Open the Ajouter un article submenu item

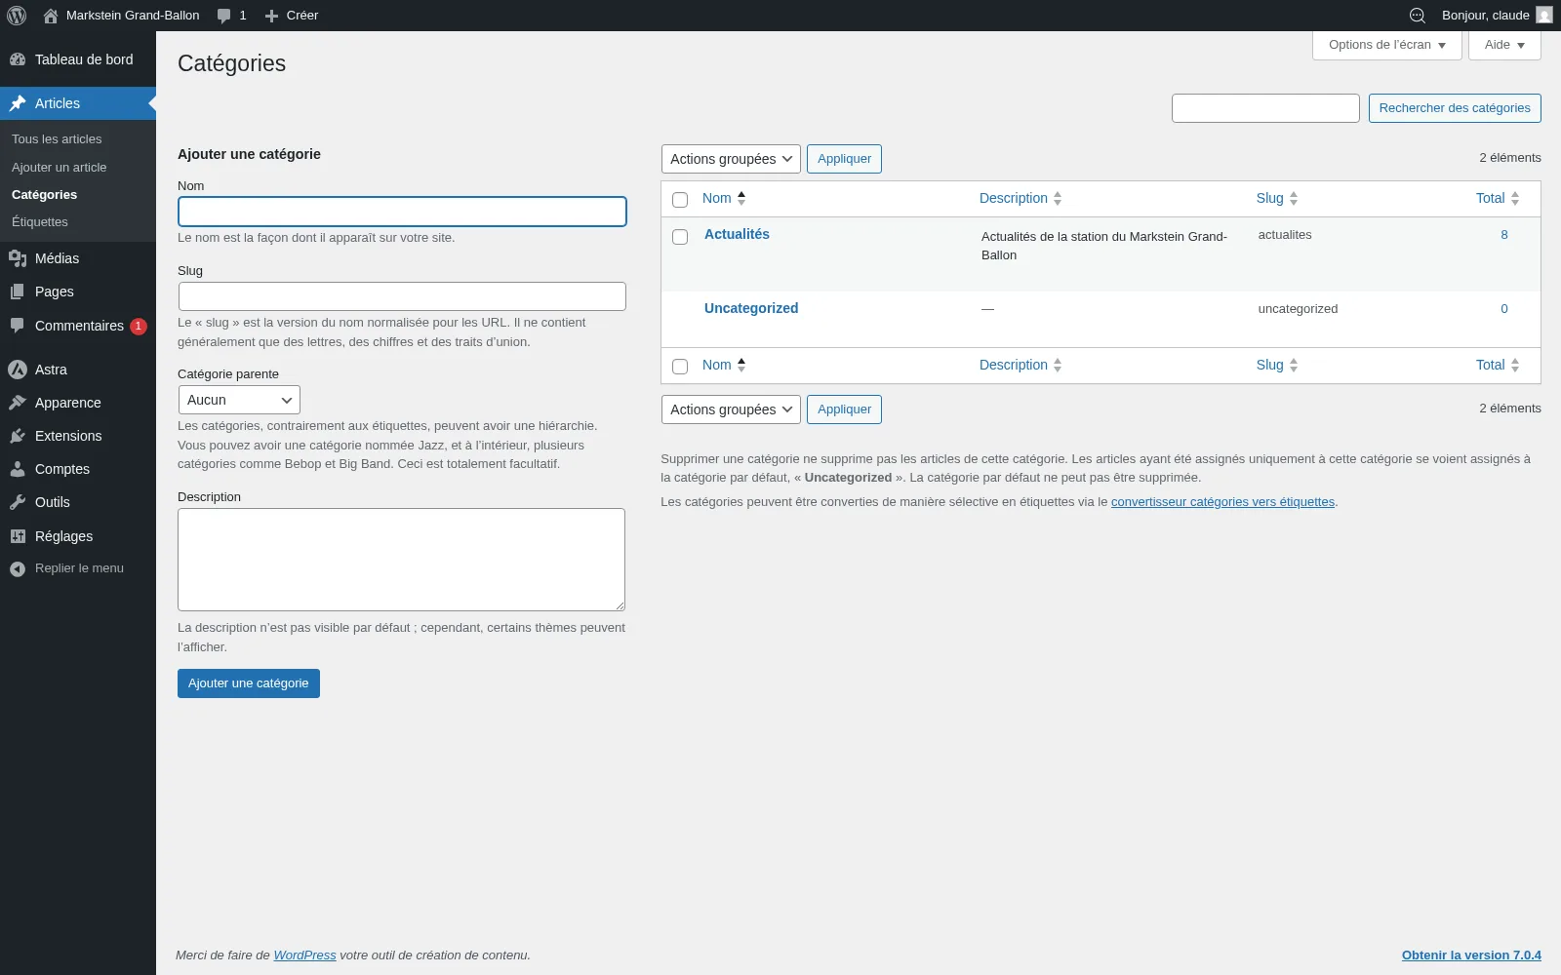[60, 168]
